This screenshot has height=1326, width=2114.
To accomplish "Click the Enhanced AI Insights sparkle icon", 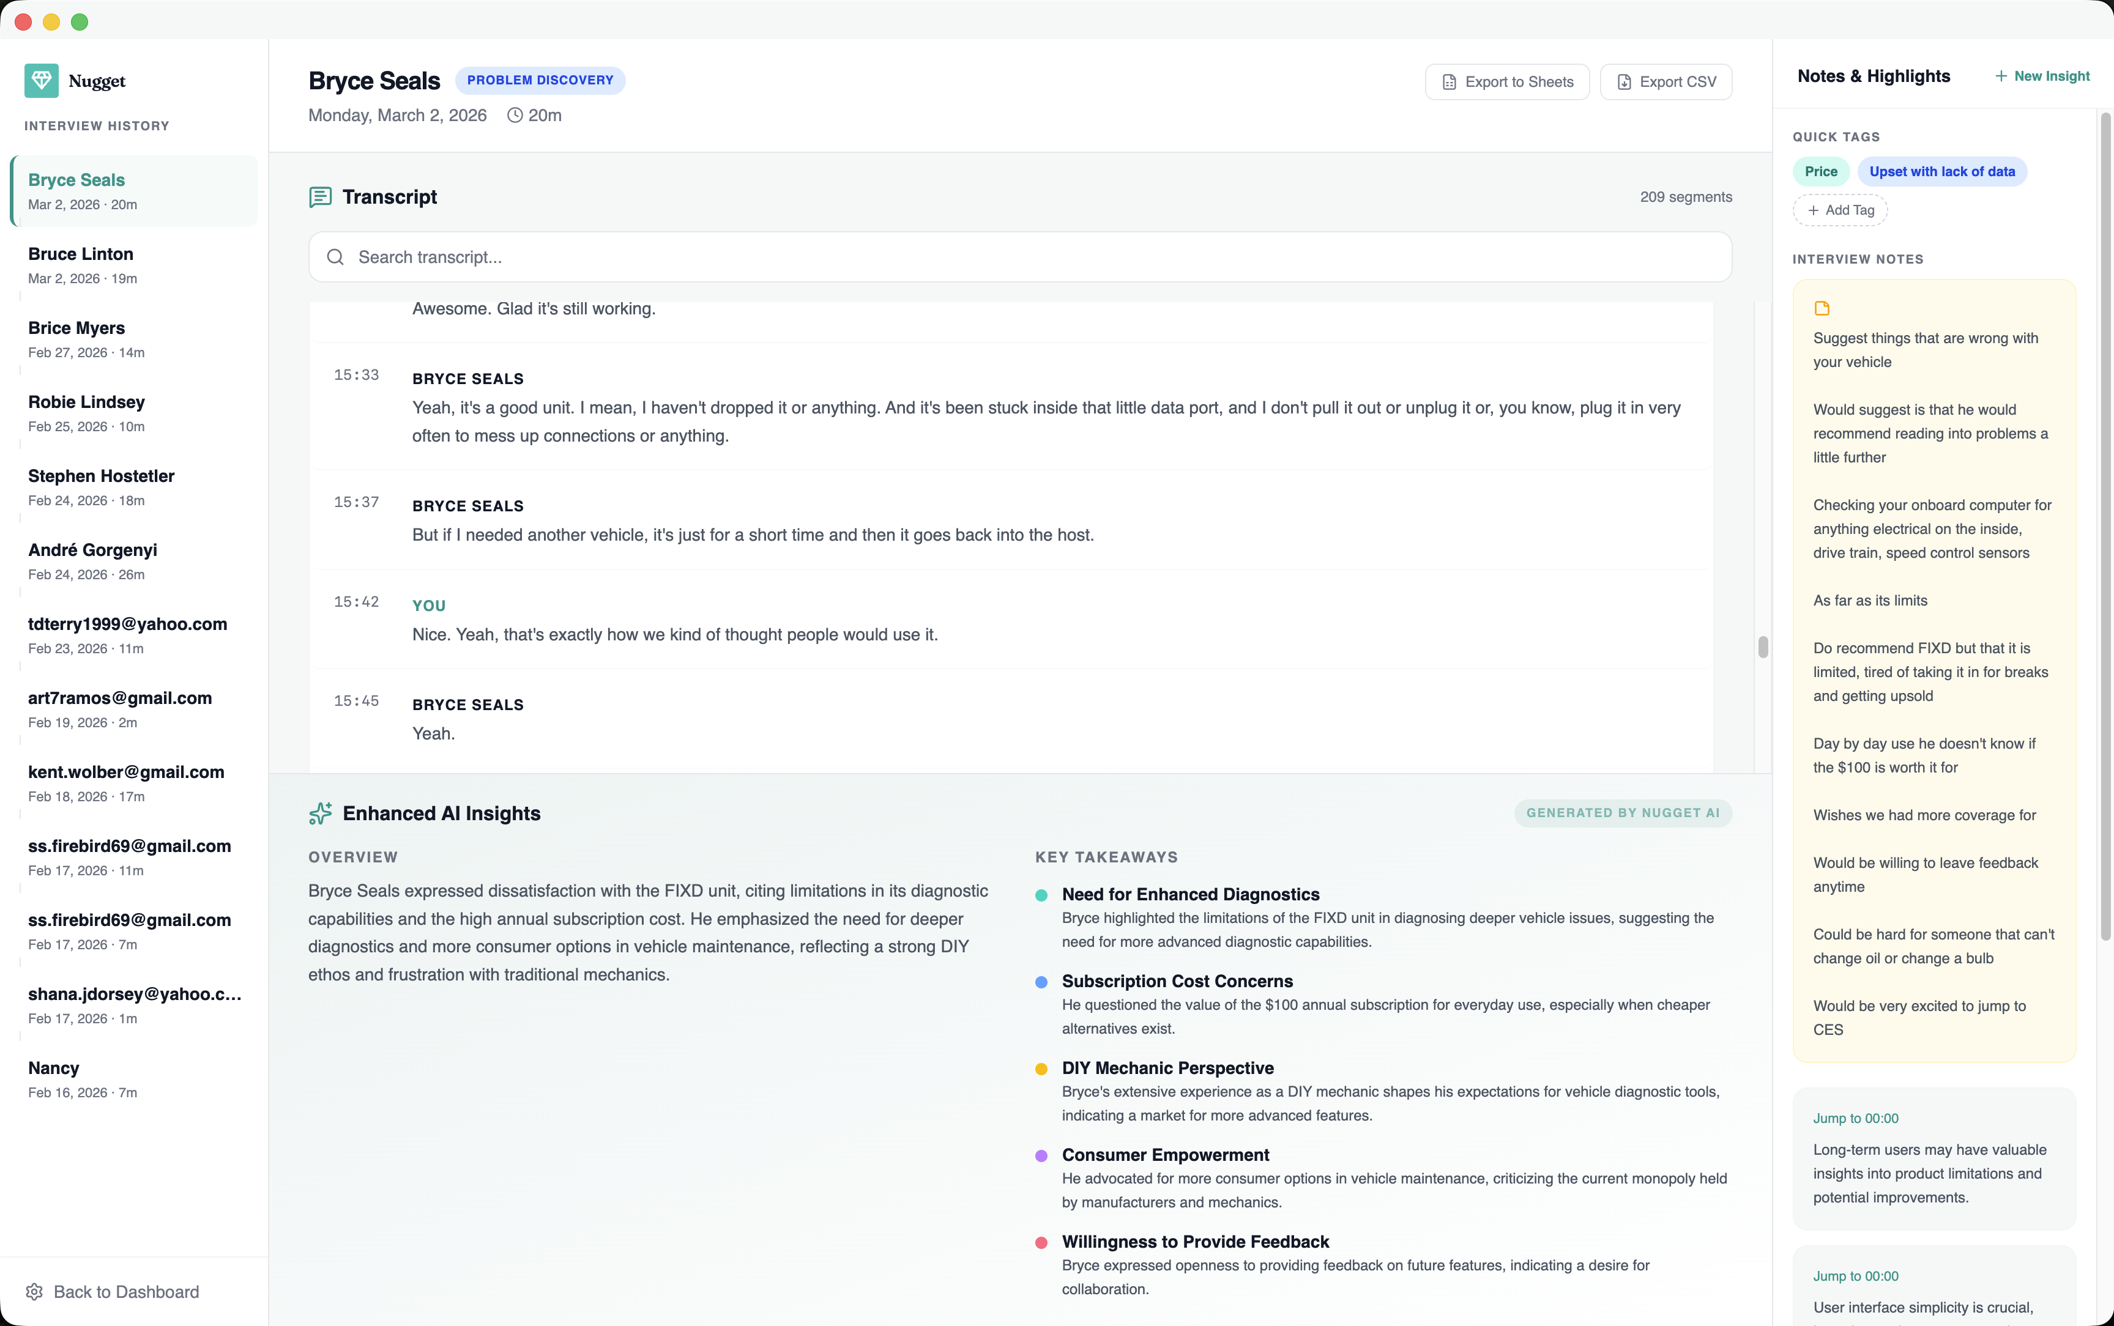I will (320, 812).
